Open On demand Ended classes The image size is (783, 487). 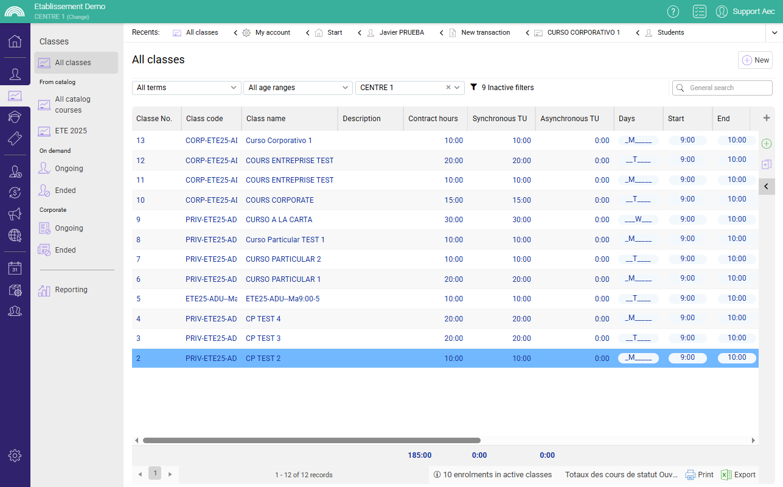pyautogui.click(x=76, y=191)
